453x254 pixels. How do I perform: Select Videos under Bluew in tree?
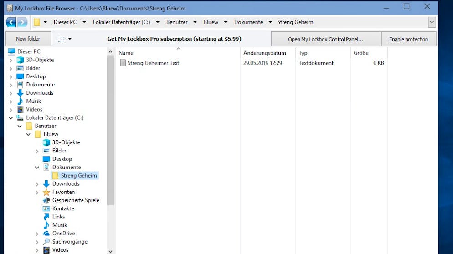click(x=60, y=250)
